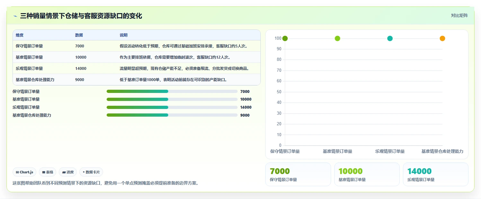Screen dimensions: 481x199
Task: Click the 14000 value beside the progress bar
Action: coord(246,107)
